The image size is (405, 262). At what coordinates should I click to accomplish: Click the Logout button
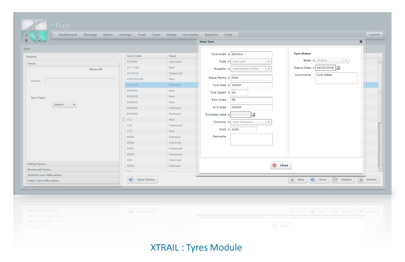click(374, 35)
